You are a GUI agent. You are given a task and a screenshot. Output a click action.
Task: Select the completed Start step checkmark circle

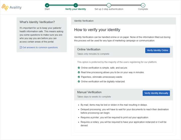[x=47, y=5]
